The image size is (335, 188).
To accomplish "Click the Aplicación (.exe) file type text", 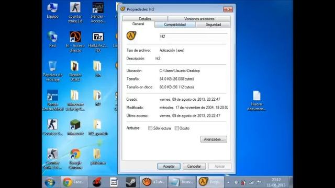I will point(172,50).
